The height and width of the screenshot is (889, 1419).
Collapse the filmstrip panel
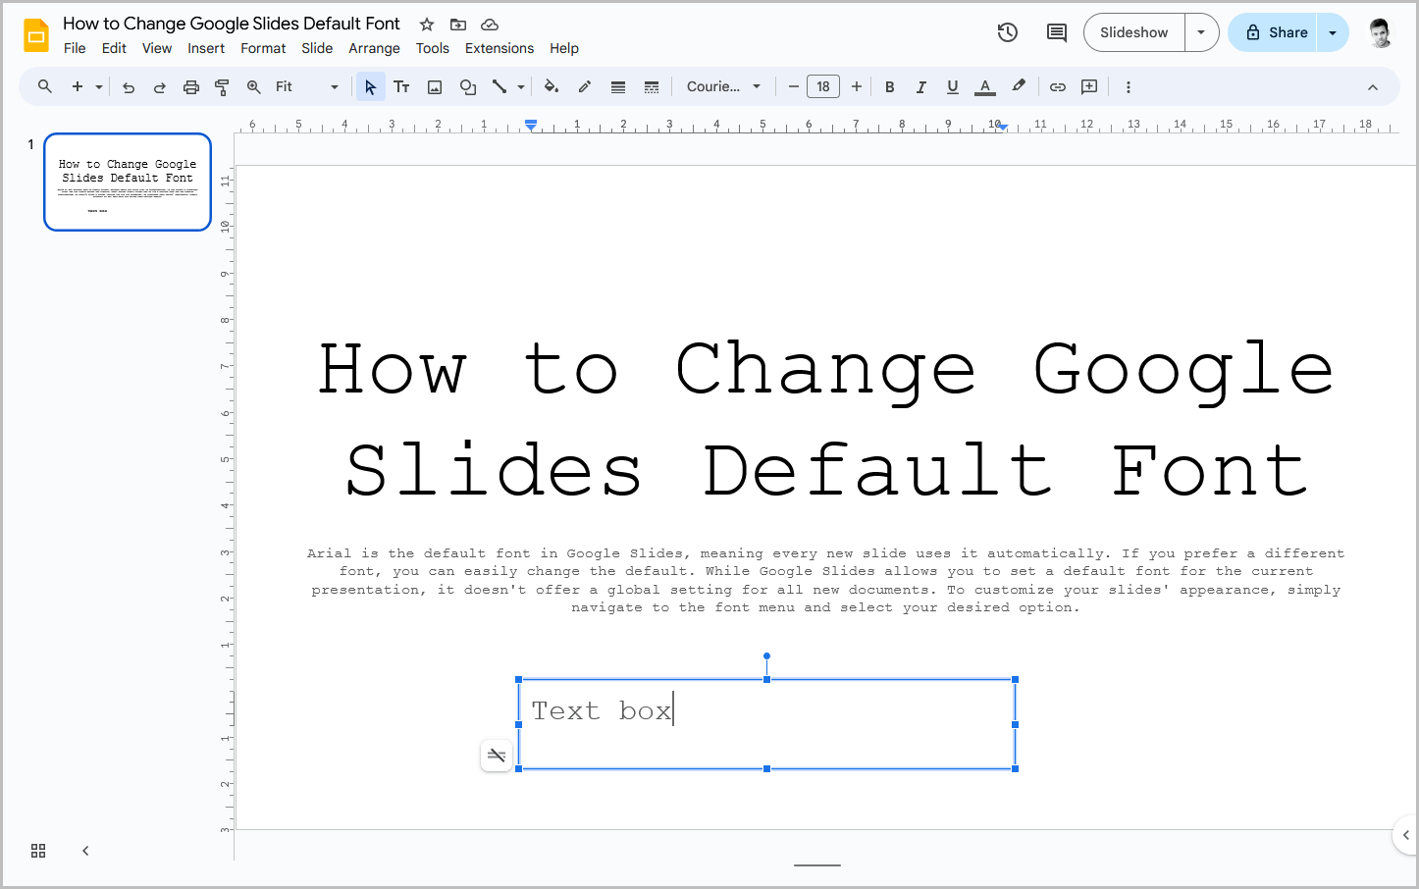85,851
